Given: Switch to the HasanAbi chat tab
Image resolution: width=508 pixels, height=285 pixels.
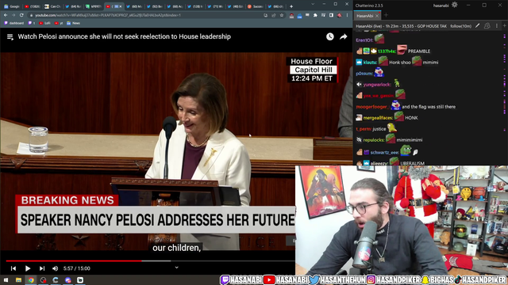Looking at the screenshot, I should click(365, 16).
